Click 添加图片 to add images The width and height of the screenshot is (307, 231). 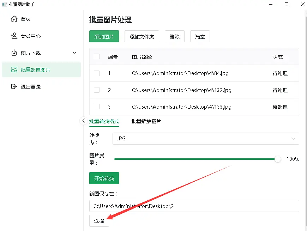point(104,36)
